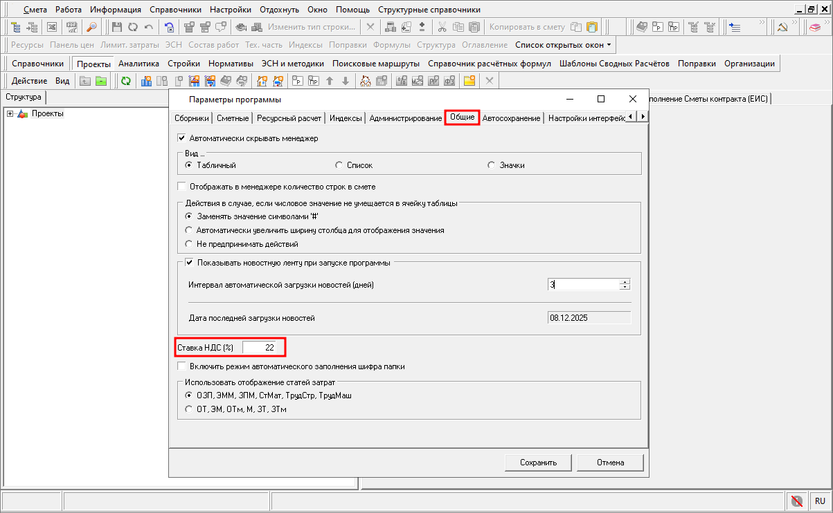Click the green refresh arrows icon
The height and width of the screenshot is (513, 833).
click(125, 81)
